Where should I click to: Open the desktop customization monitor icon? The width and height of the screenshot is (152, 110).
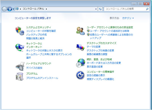click(x=80, y=47)
